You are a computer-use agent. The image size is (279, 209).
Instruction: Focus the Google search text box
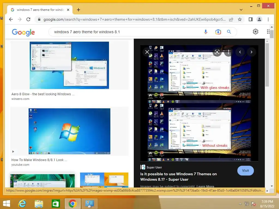(x=128, y=32)
